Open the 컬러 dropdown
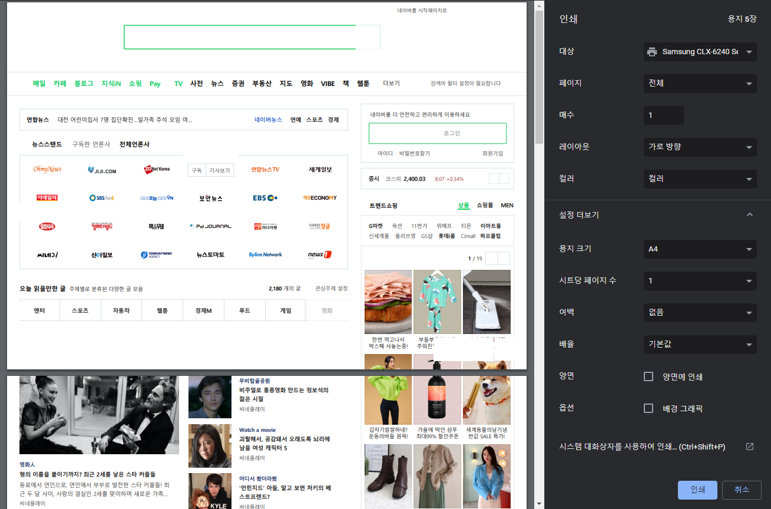The image size is (771, 509). pyautogui.click(x=700, y=179)
